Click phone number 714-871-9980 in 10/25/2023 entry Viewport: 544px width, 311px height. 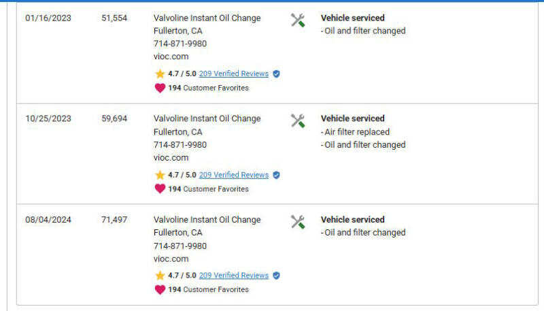(180, 145)
